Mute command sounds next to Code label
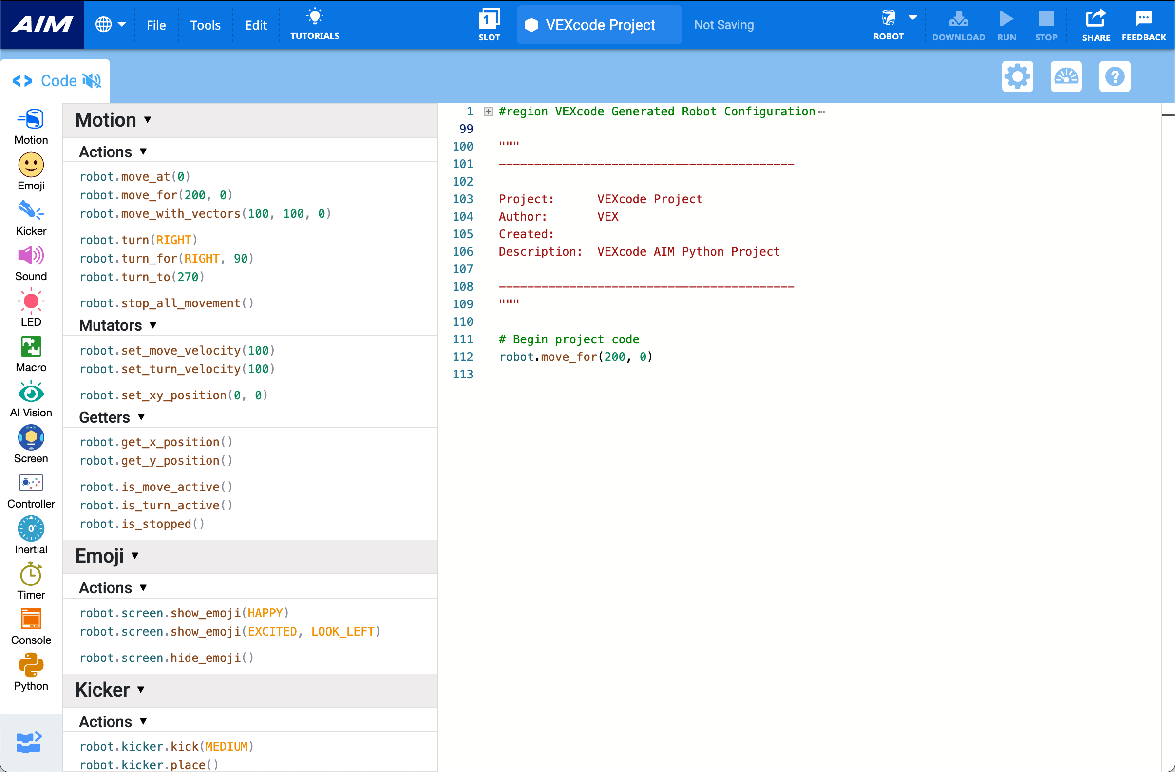 coord(91,80)
